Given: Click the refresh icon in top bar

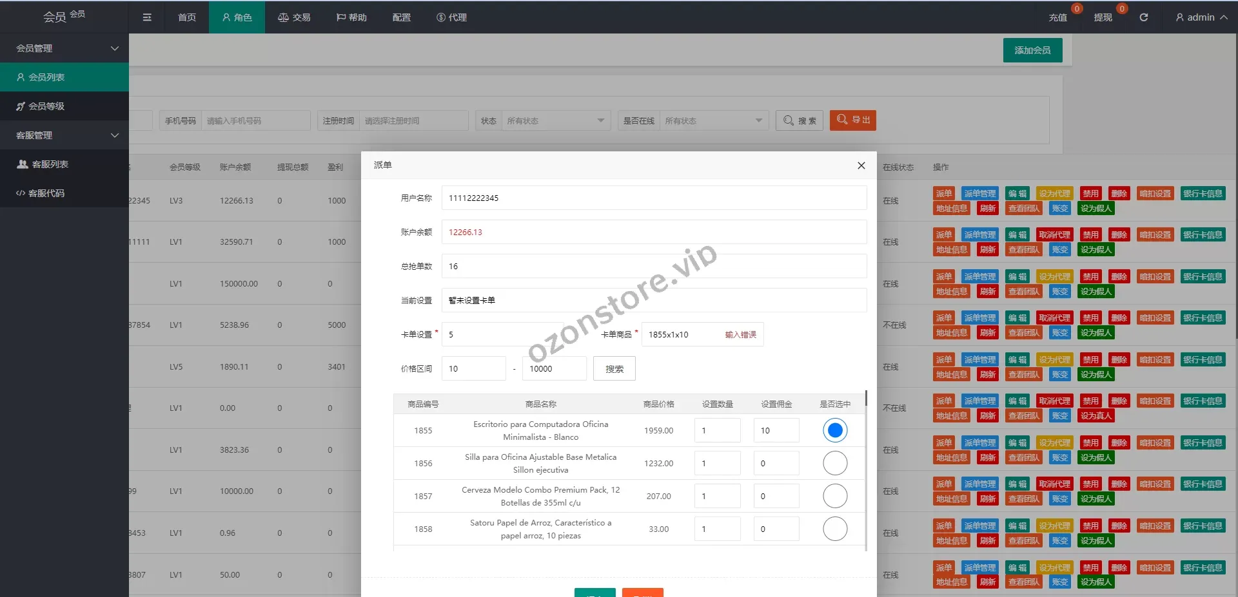Looking at the screenshot, I should tap(1143, 17).
